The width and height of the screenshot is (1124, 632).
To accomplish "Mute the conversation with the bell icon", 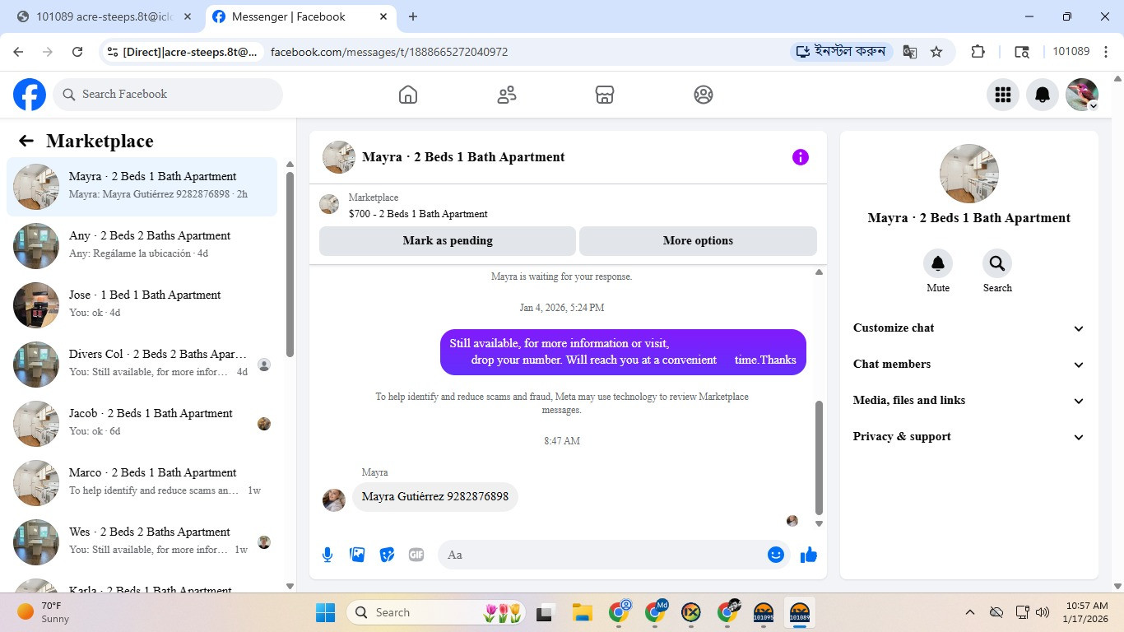I will (x=938, y=263).
